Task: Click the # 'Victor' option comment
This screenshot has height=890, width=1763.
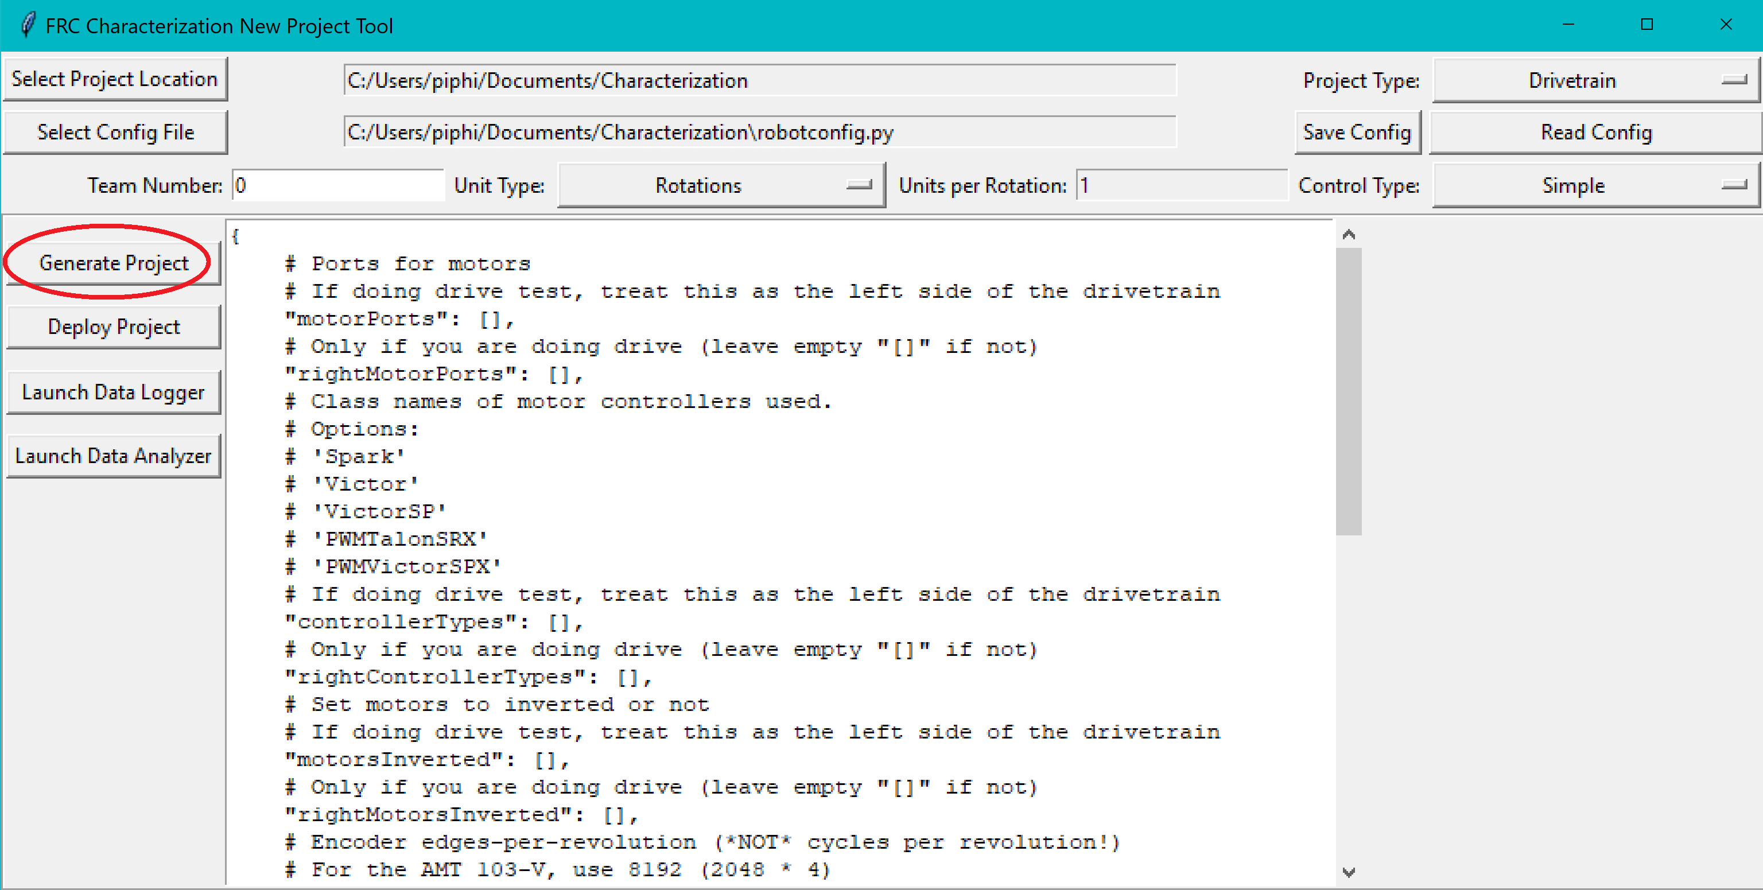Action: click(352, 484)
